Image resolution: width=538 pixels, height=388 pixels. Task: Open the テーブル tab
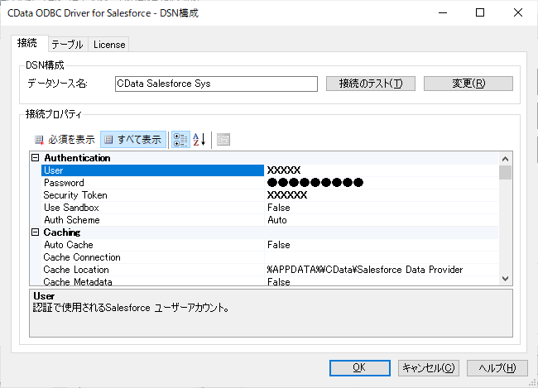68,45
